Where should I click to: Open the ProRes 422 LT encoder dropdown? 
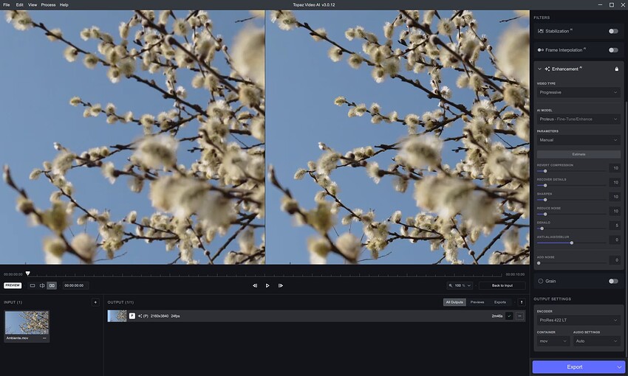pos(578,320)
